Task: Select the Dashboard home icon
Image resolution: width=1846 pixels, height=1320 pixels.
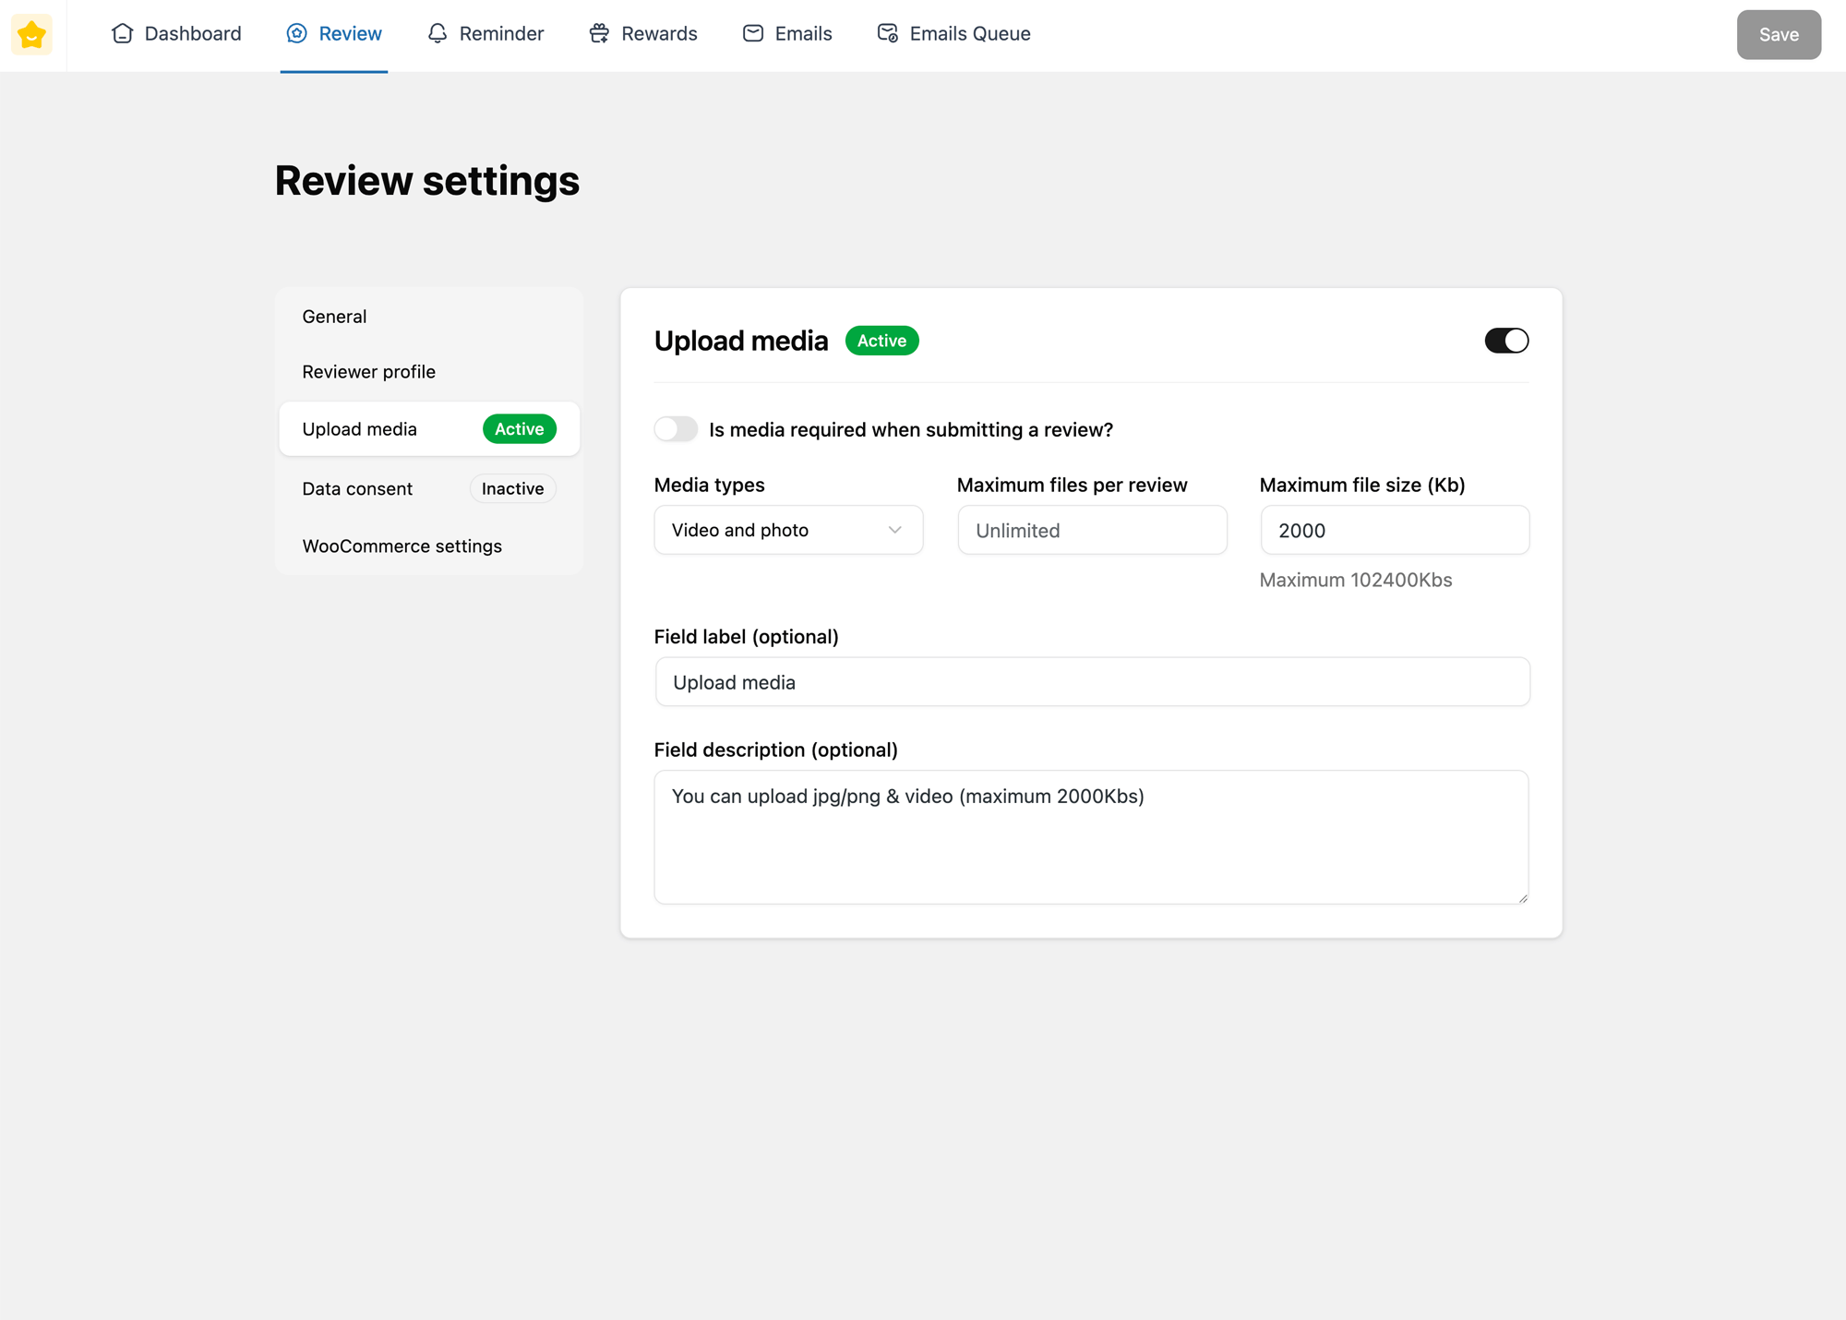Action: [123, 33]
